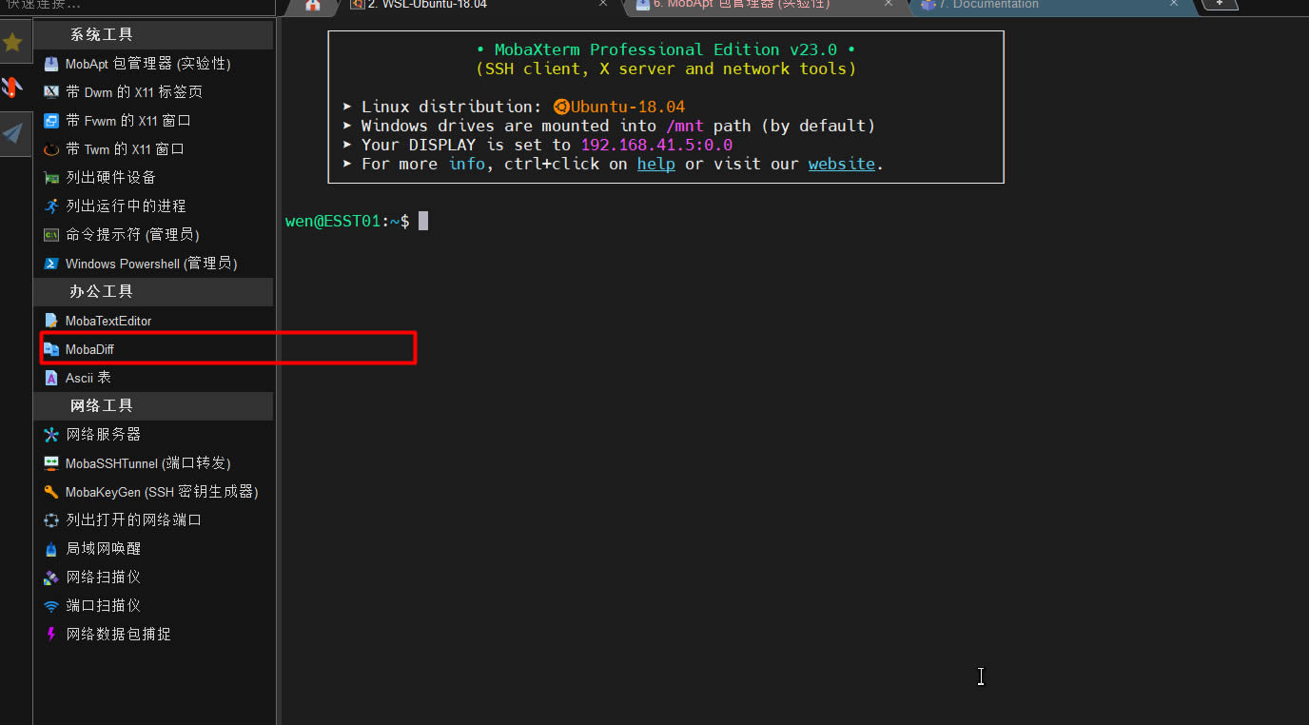
Task: Switch to the paper-plane sidebar tab
Action: [12, 133]
